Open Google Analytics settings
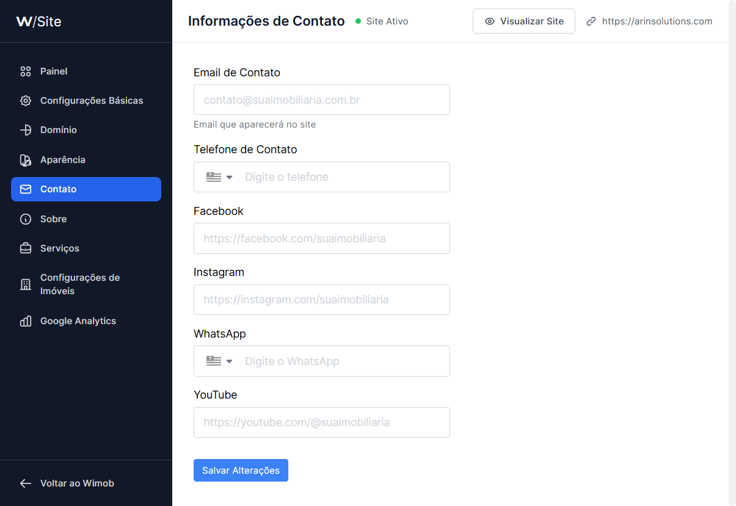 tap(86, 321)
